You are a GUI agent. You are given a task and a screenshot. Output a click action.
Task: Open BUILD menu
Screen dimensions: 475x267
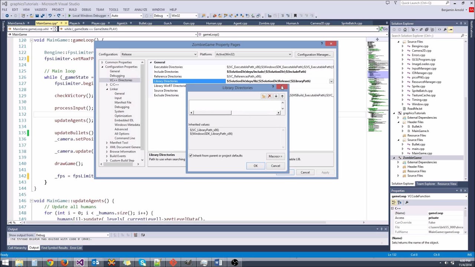[x=73, y=10]
